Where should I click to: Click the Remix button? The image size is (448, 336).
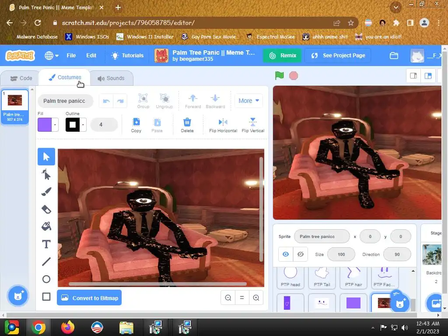coord(282,56)
